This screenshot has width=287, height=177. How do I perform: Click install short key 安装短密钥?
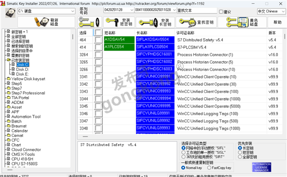(x=119, y=22)
